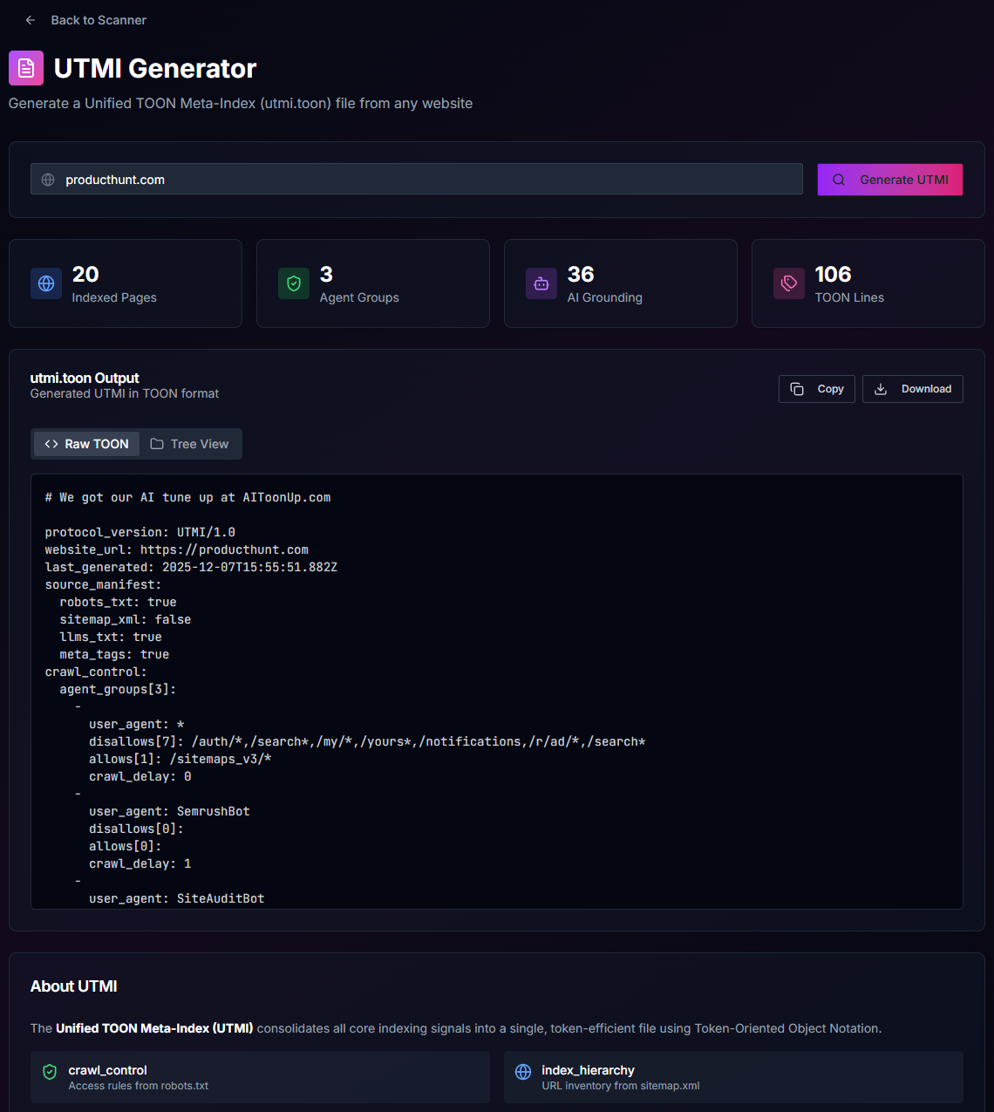Click the 'crawl_delay: 0' line
Screen dimensions: 994x1112
pyautogui.click(x=140, y=776)
